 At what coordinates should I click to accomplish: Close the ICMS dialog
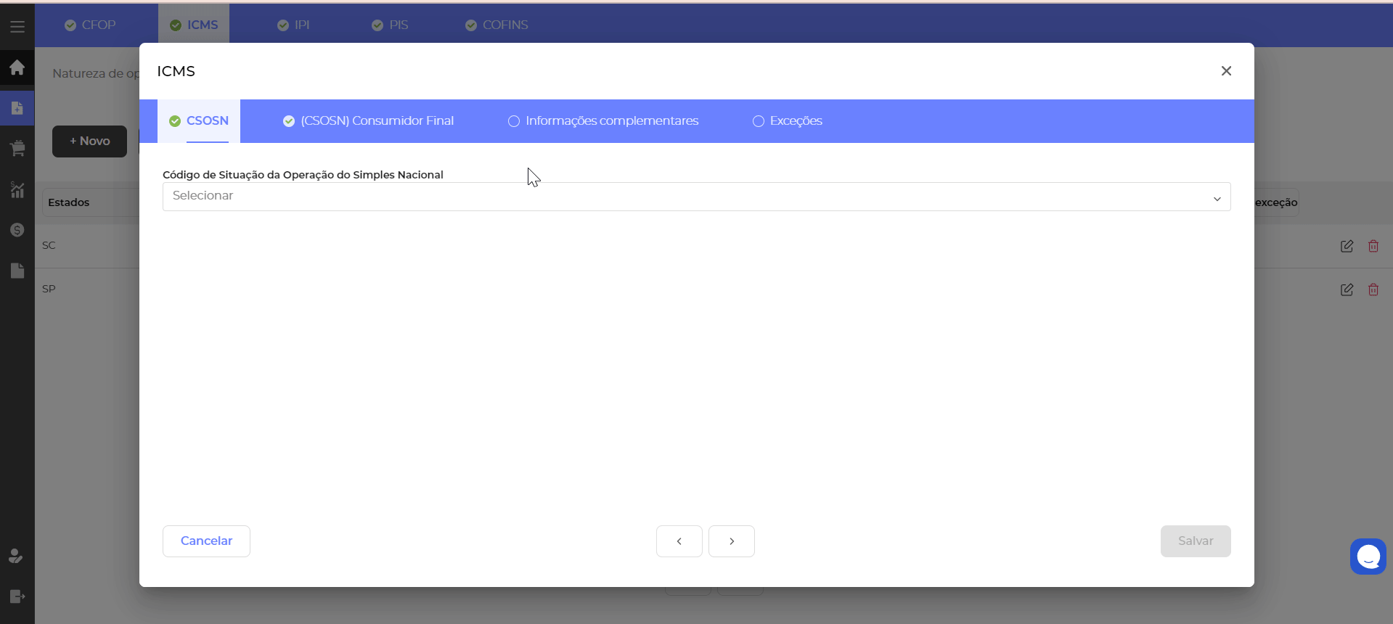(1226, 71)
